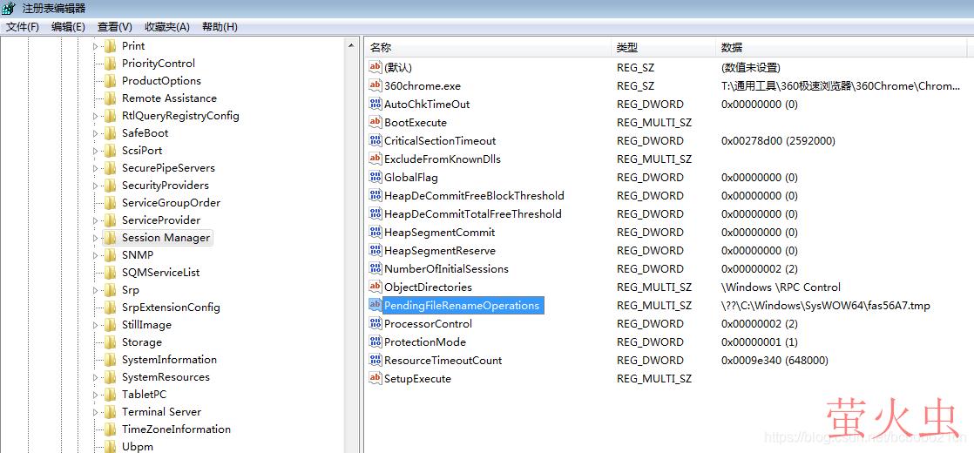The height and width of the screenshot is (453, 974).
Task: Expand the Session Manager key
Action: pyautogui.click(x=95, y=237)
